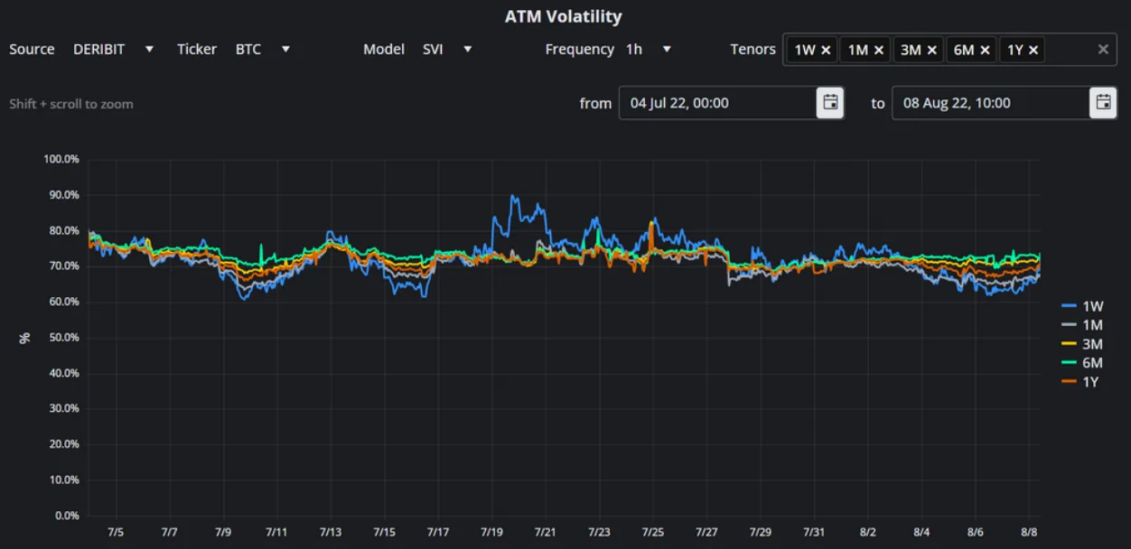Click the 80.0% y-axis label
Screen dimensions: 1131x549
tap(63, 230)
